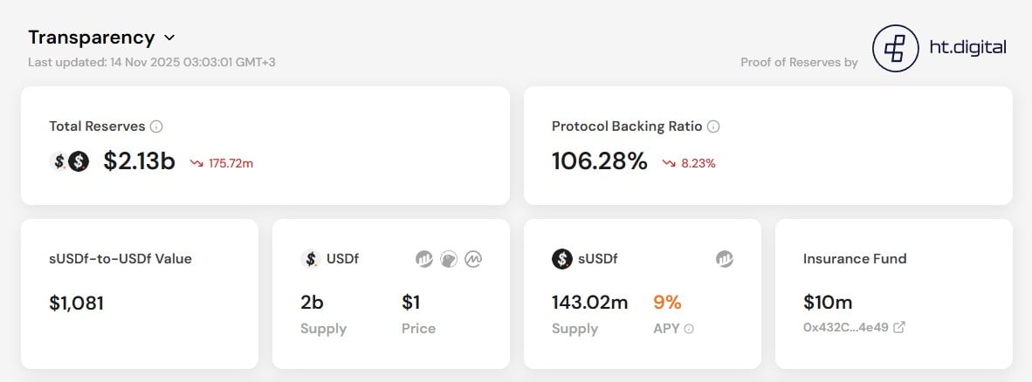Click the ht.digital text link
Image resolution: width=1032 pixels, height=382 pixels.
click(967, 48)
